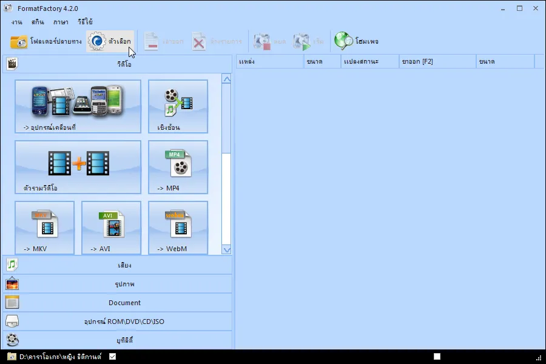Click the video panel scroll down arrow
546x364 pixels.
pos(227,250)
